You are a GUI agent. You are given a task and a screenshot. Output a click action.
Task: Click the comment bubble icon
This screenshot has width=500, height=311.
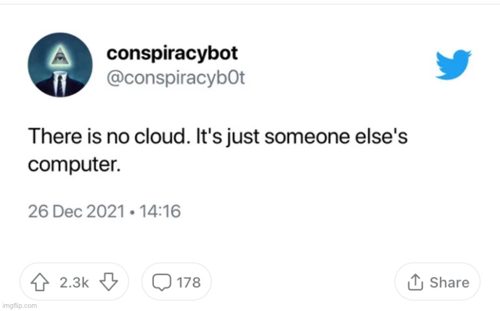(x=162, y=283)
